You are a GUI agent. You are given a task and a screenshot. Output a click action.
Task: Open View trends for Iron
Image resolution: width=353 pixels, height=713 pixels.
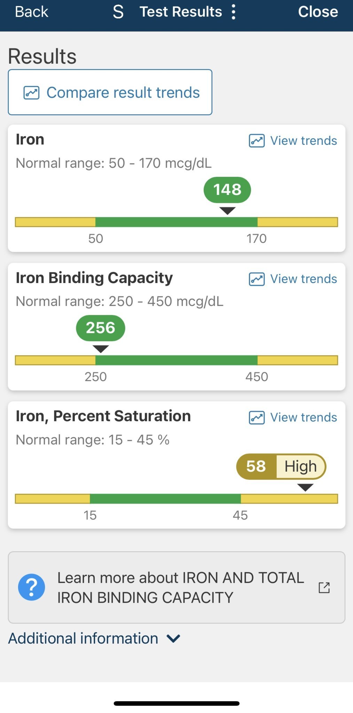tap(304, 141)
